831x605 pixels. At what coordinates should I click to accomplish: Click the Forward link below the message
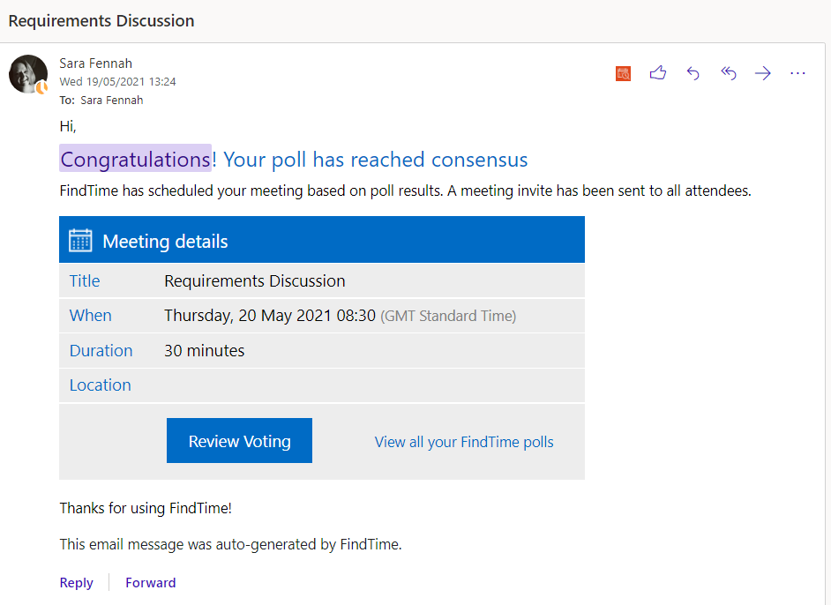150,583
